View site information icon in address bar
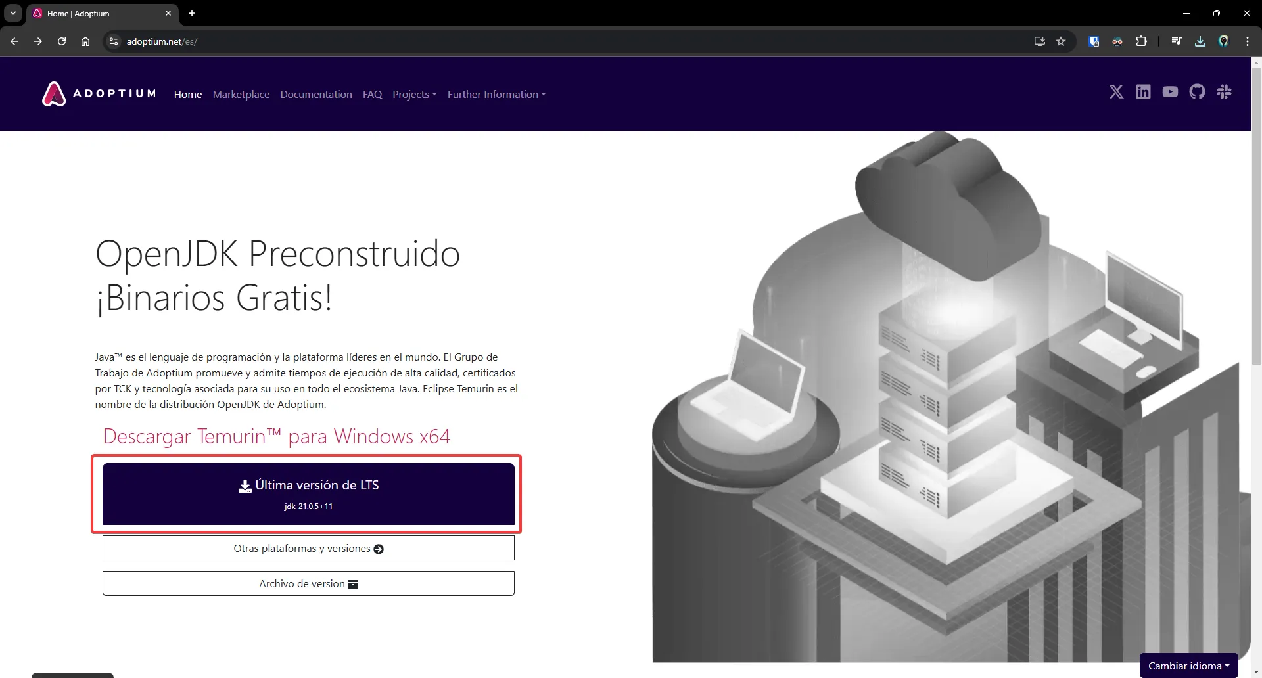Image resolution: width=1262 pixels, height=678 pixels. tap(114, 41)
